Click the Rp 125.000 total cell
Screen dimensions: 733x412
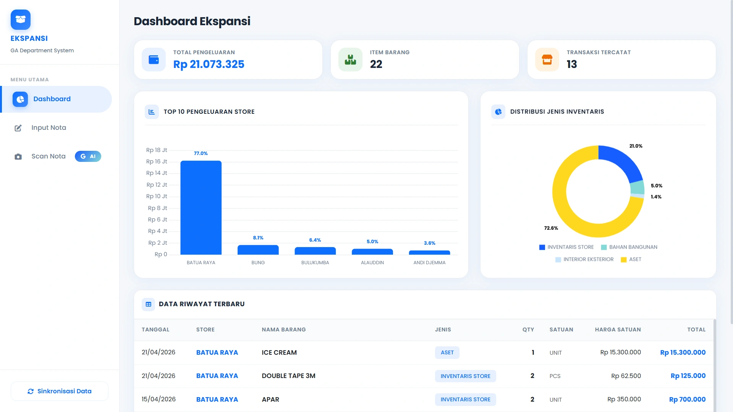tap(688, 376)
